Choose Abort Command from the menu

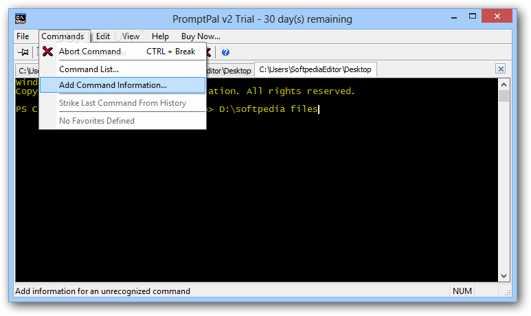click(122, 52)
